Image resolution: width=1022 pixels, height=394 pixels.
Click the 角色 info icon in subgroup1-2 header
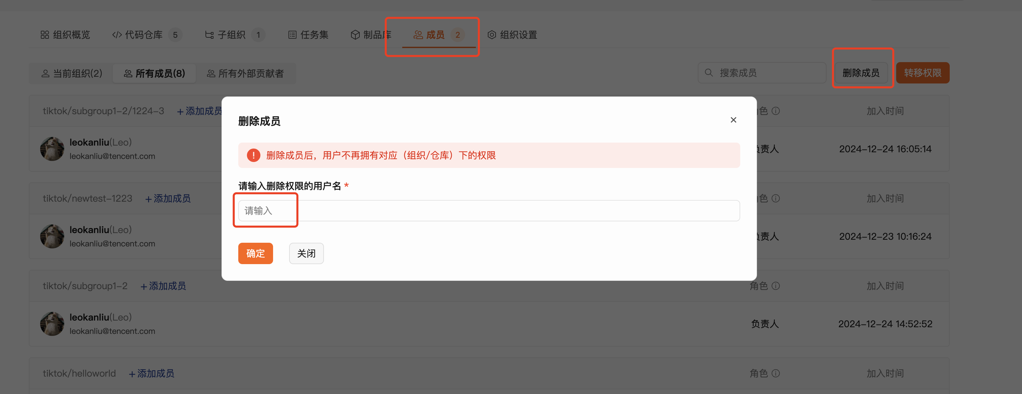[x=776, y=286]
